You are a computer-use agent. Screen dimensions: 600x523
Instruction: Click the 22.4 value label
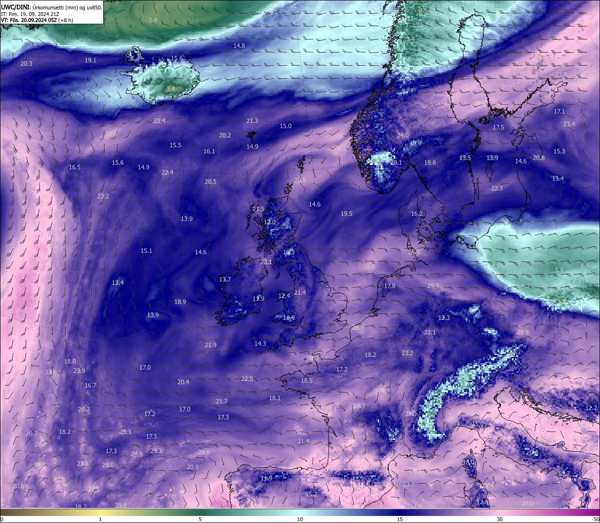(167, 173)
